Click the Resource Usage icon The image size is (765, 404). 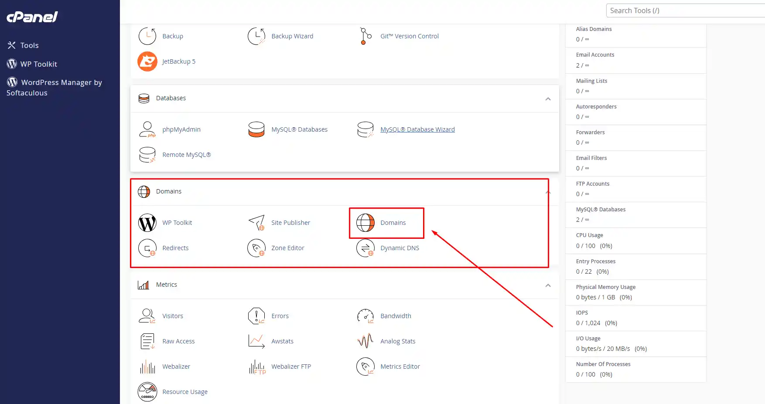pyautogui.click(x=147, y=392)
